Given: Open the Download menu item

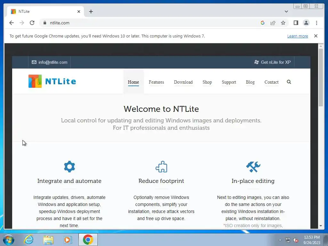Looking at the screenshot, I should [x=183, y=82].
